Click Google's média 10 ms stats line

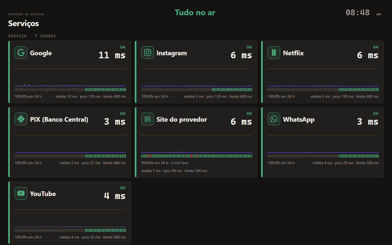91,96
